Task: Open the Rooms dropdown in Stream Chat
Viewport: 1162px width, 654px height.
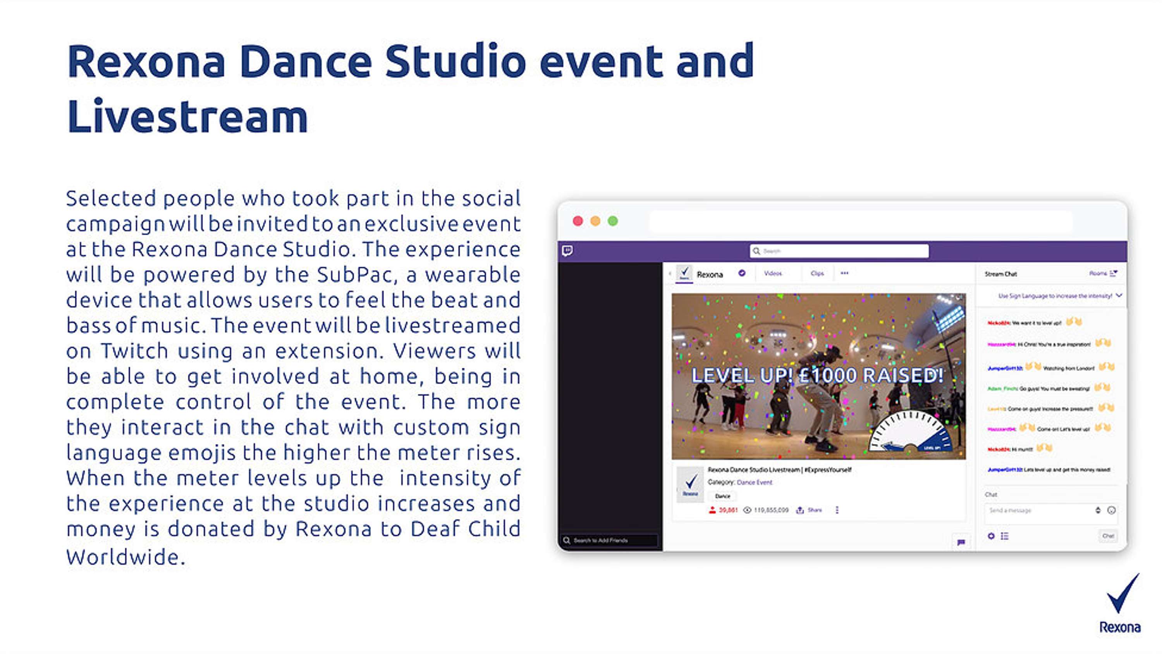Action: (1104, 274)
